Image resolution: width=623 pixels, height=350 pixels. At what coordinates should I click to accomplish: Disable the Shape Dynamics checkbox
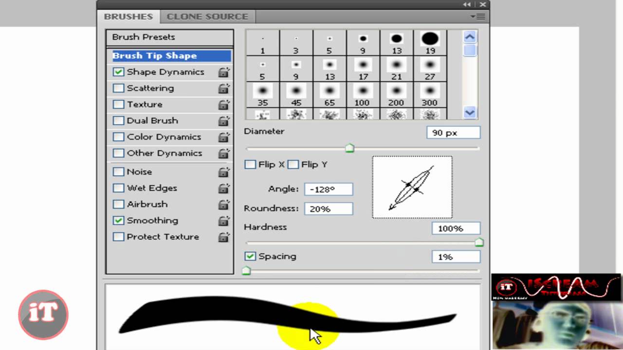tap(118, 72)
